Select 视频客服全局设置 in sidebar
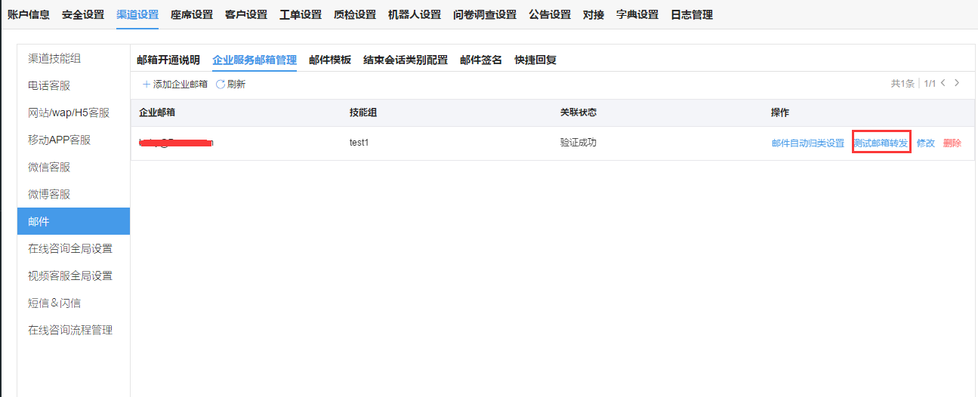Screen dimensions: 978x397 (x=73, y=275)
